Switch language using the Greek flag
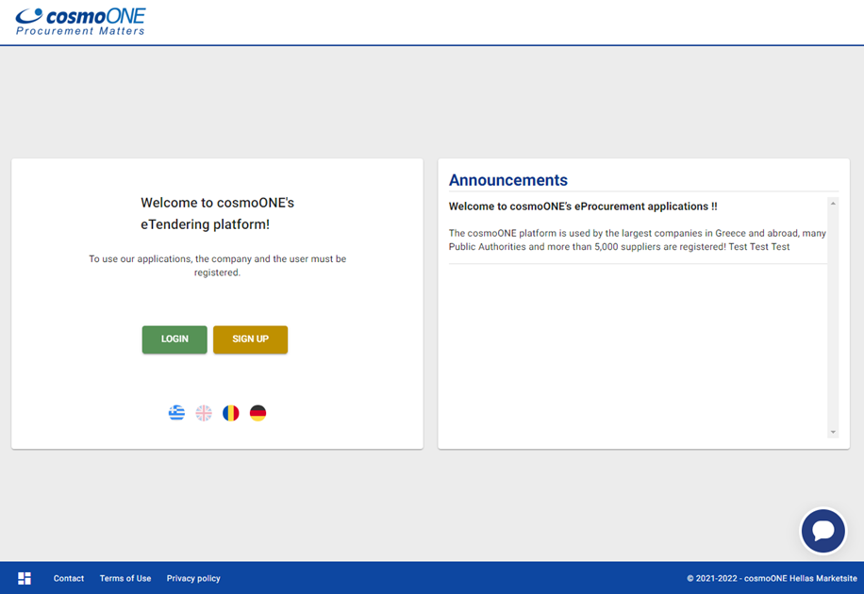 click(176, 413)
